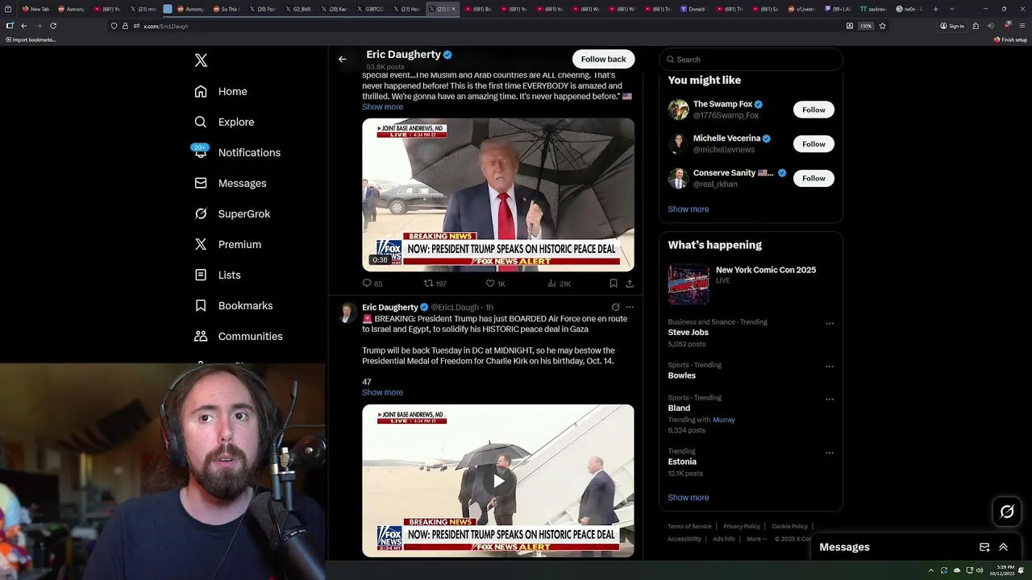Viewport: 1032px width, 580px height.
Task: Expand the Messages drawer with the double chevron
Action: (x=1004, y=547)
